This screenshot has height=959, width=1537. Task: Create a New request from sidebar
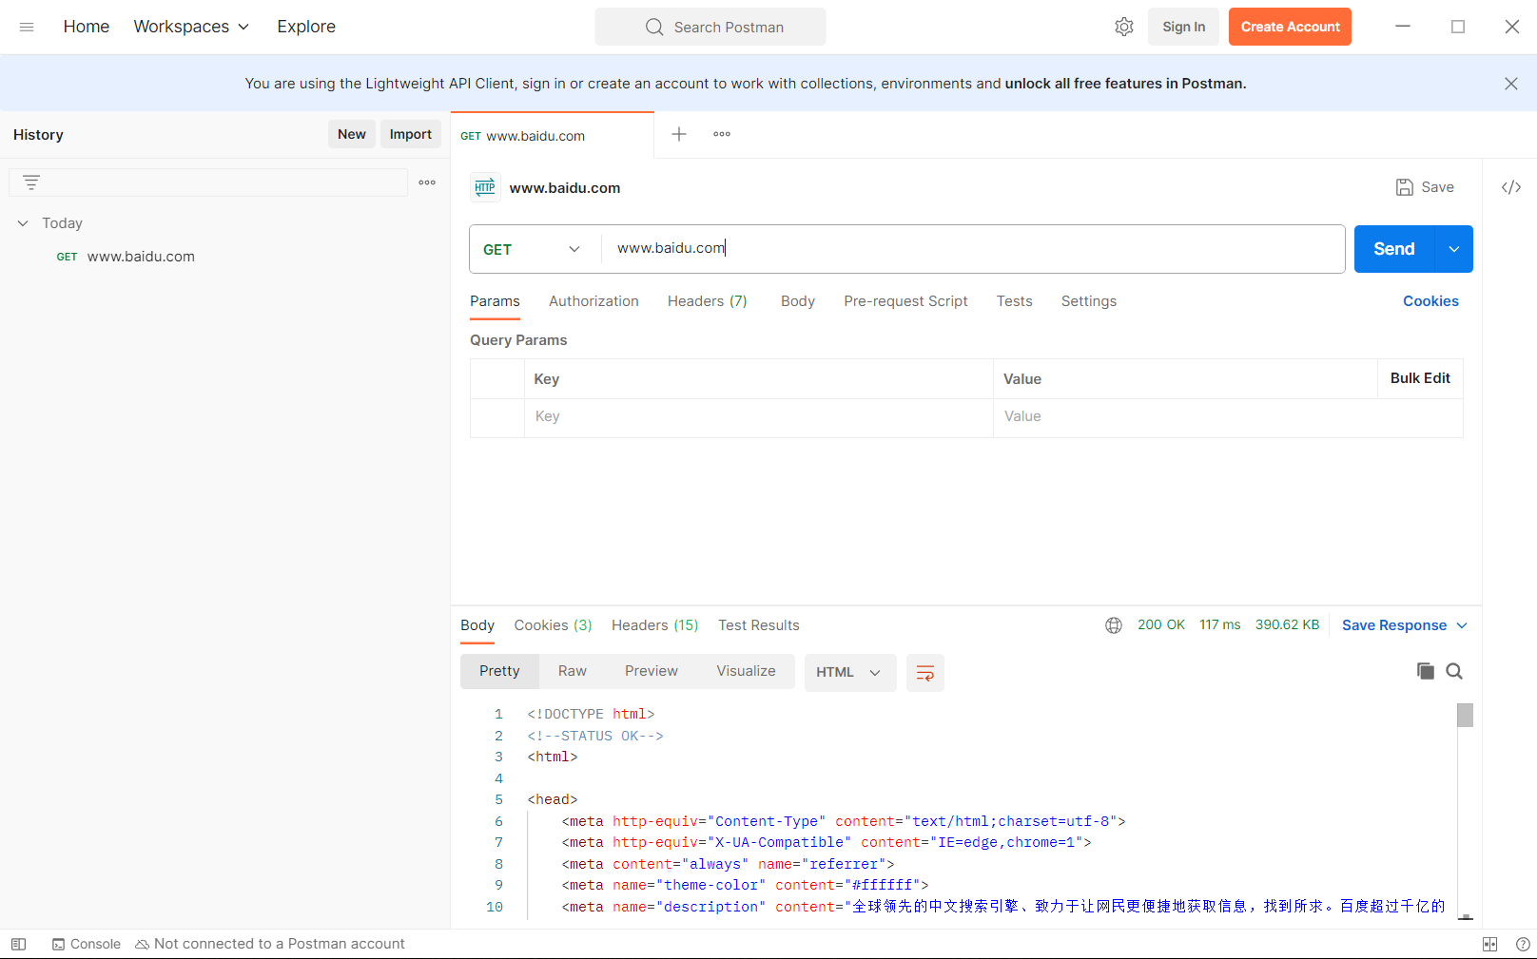352,134
